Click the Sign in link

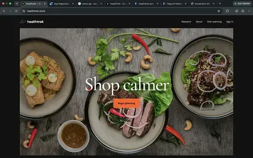[230, 21]
